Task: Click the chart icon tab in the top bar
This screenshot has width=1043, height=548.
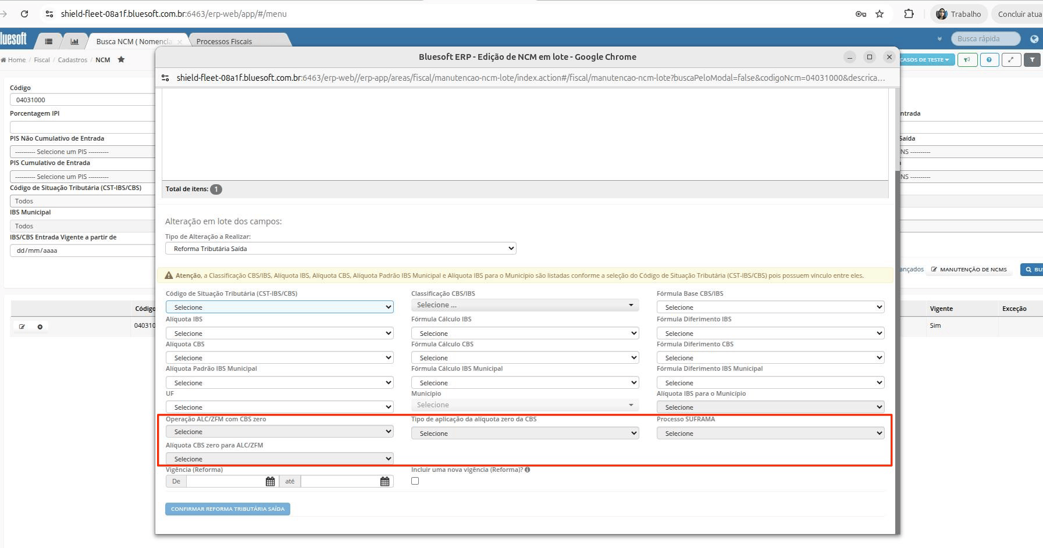Action: pyautogui.click(x=74, y=41)
